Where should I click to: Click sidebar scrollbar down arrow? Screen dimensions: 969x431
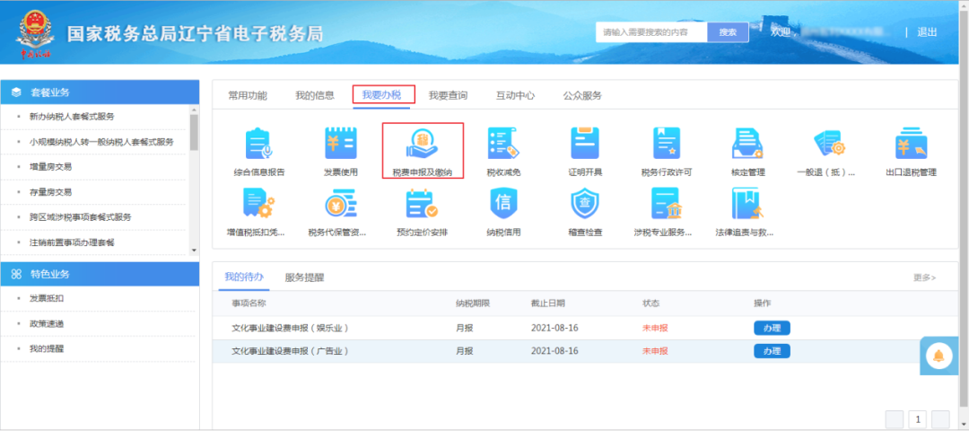(x=194, y=251)
